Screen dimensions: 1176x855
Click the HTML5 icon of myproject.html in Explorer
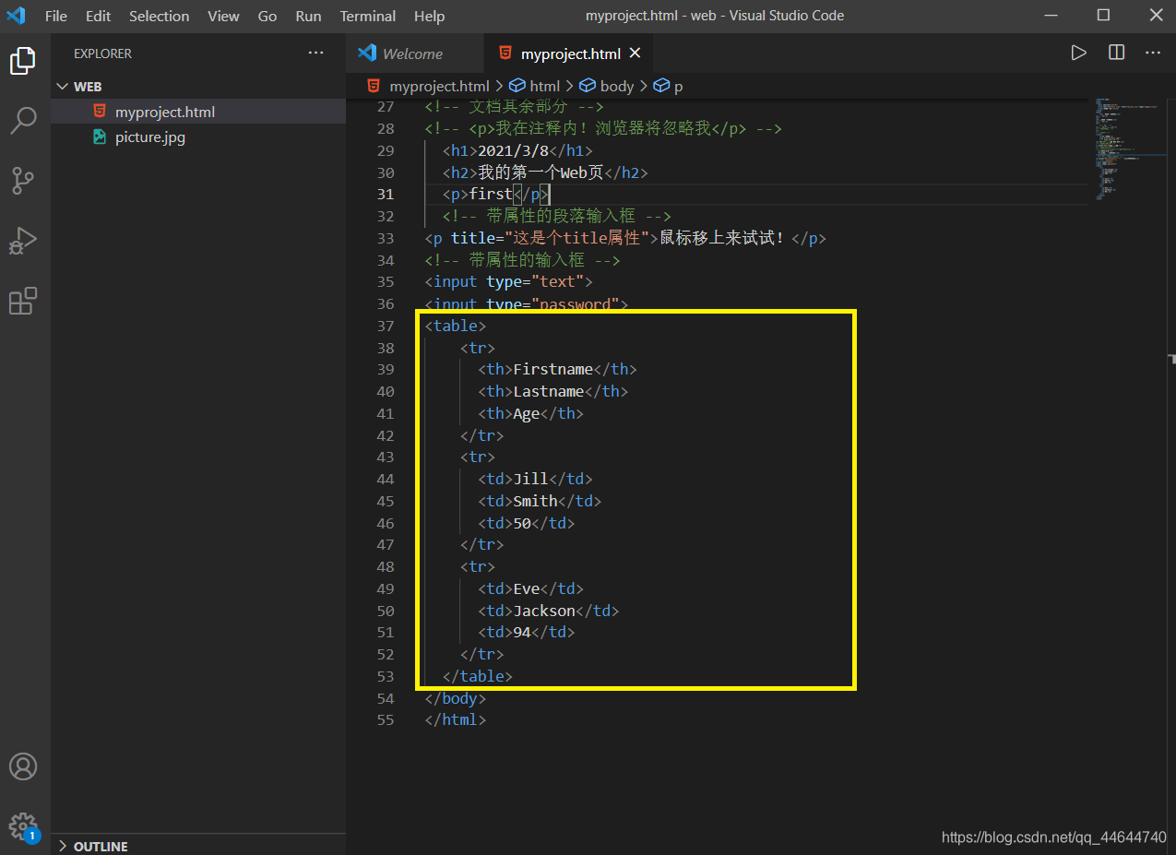point(100,112)
